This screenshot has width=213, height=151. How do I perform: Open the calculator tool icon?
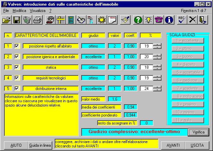click(71, 20)
